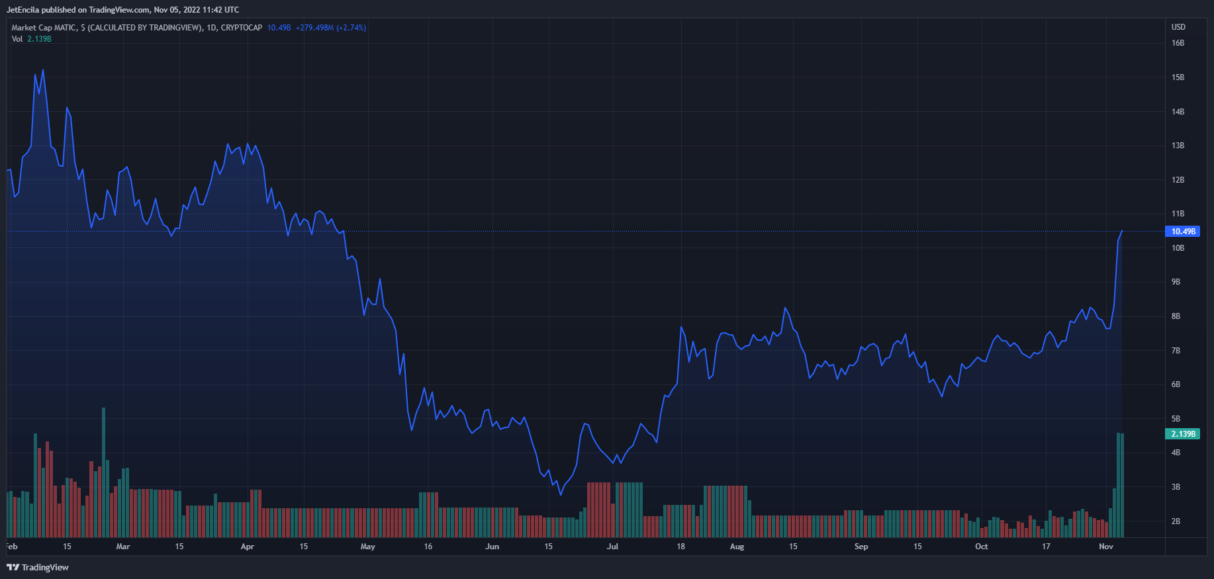Click the green 2.139B volume axis tag
Viewport: 1214px width, 579px height.
[1182, 434]
